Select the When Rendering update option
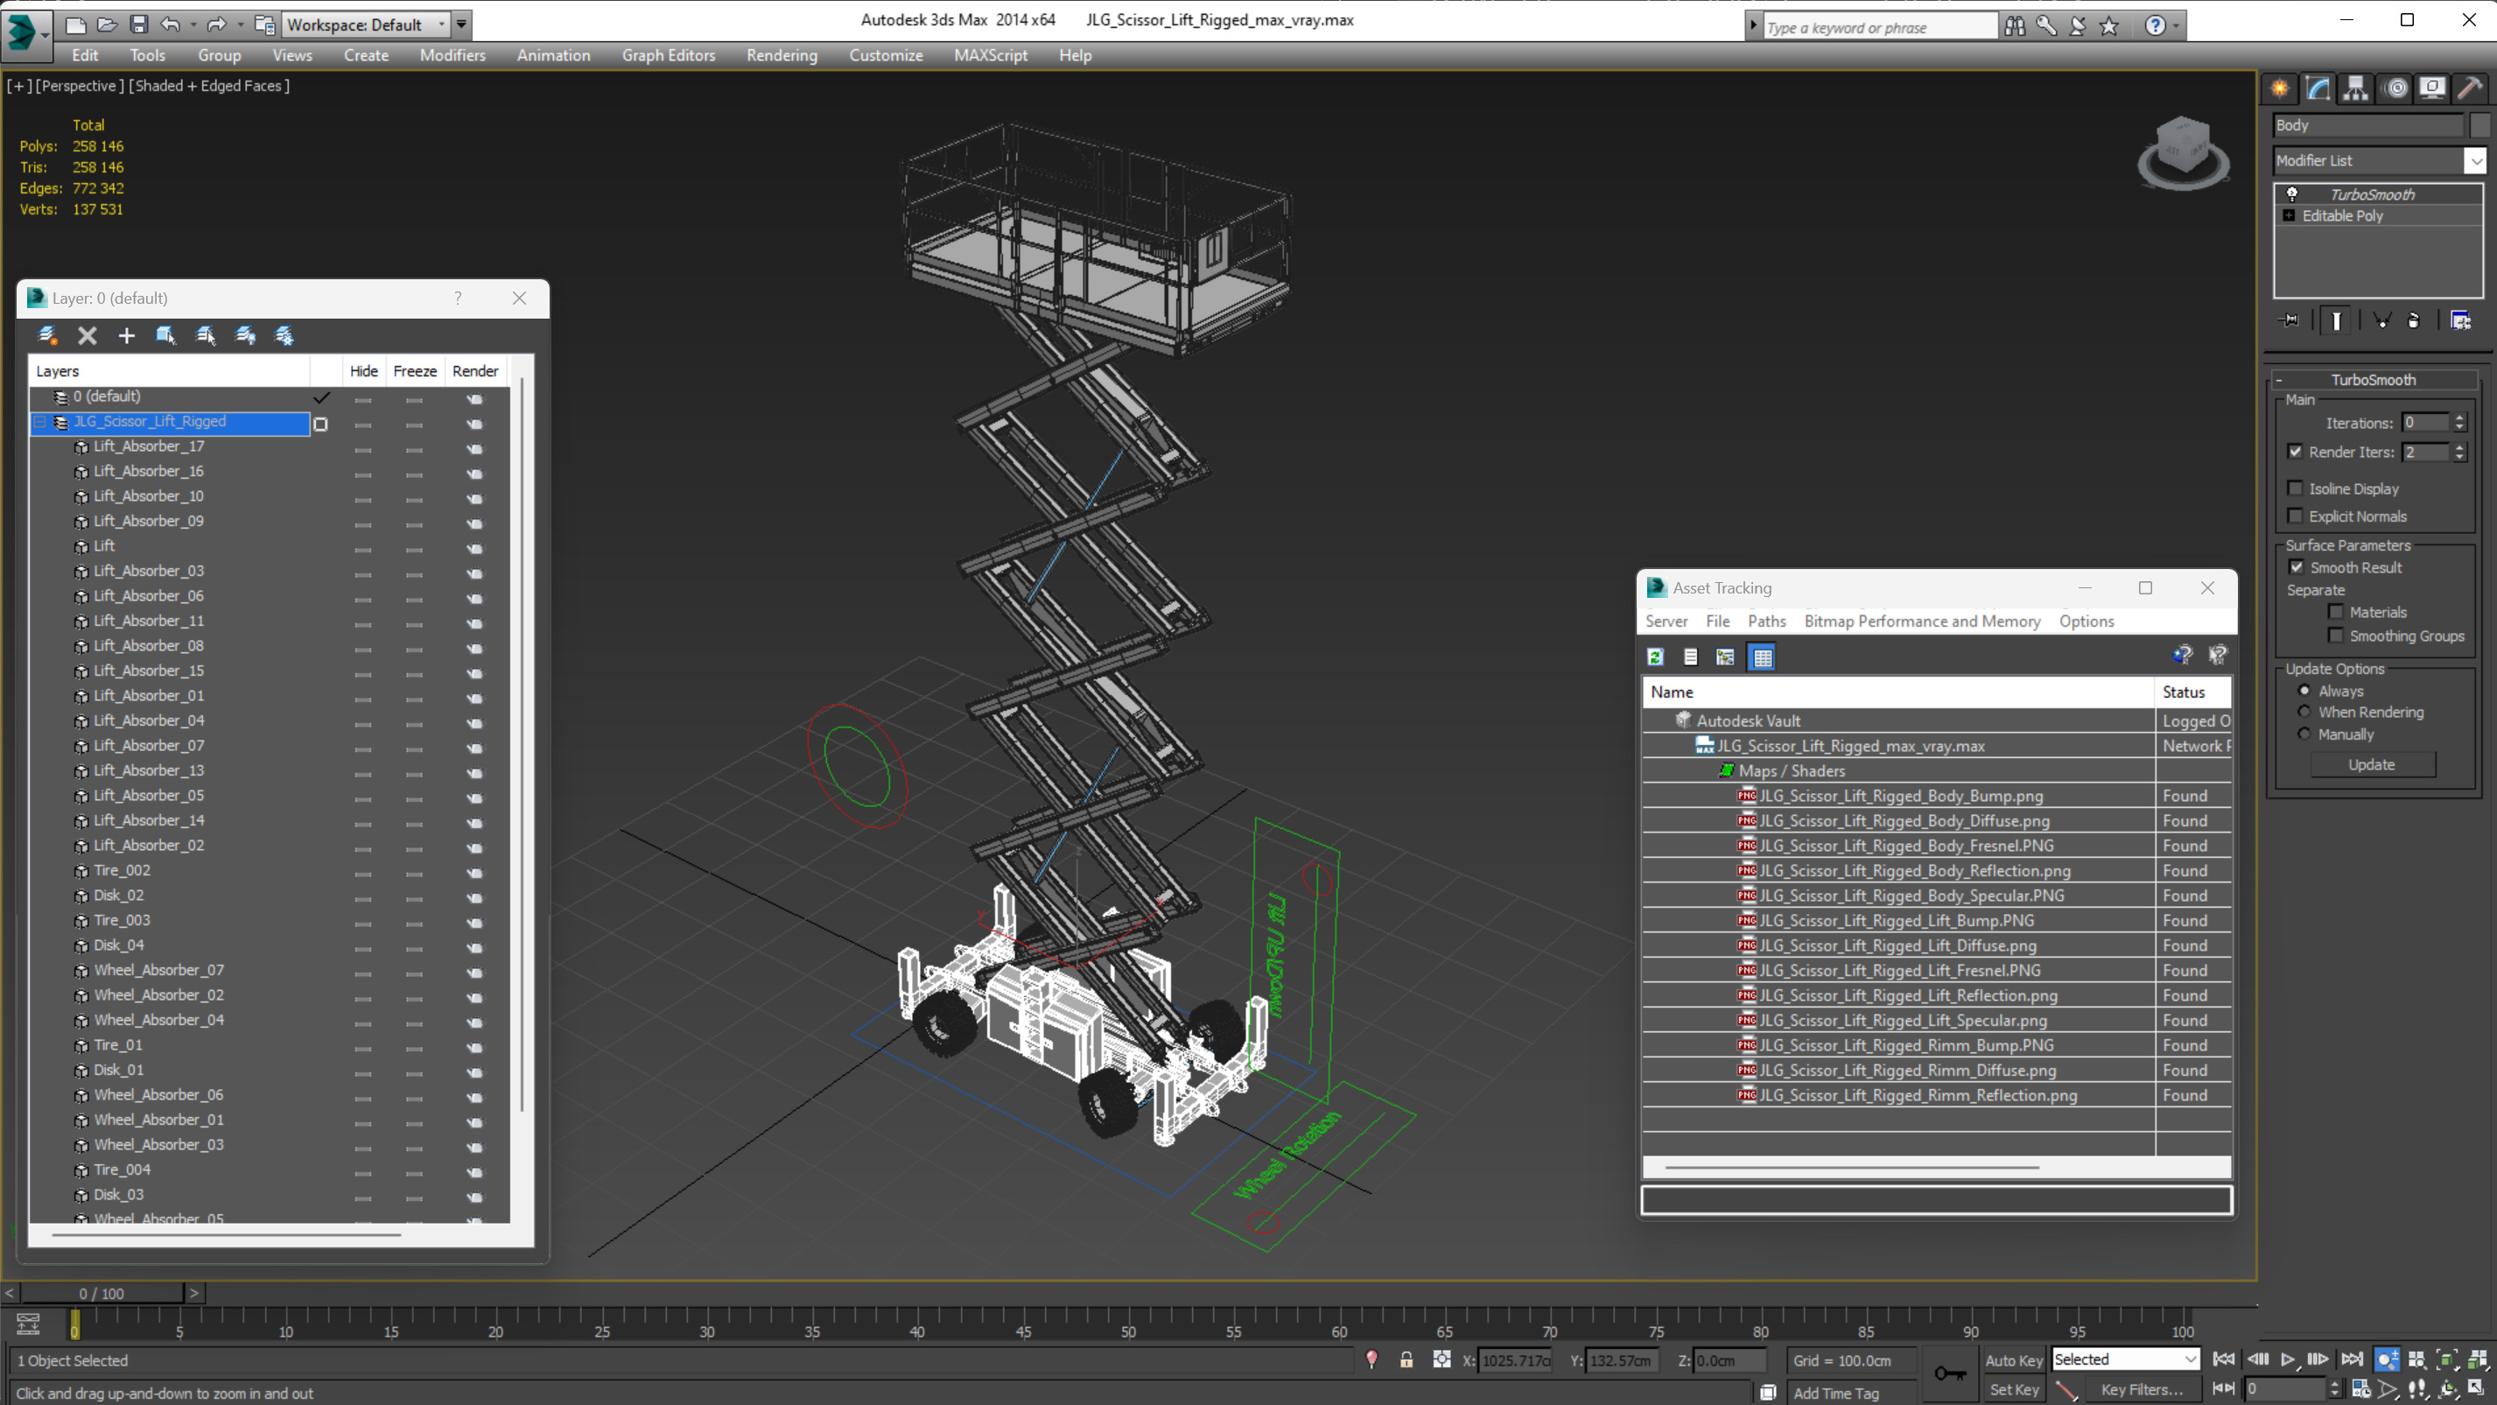 tap(2304, 712)
